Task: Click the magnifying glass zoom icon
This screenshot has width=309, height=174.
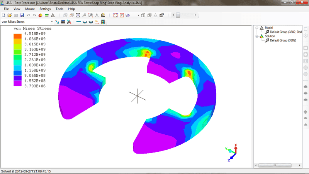Action: coord(84,15)
